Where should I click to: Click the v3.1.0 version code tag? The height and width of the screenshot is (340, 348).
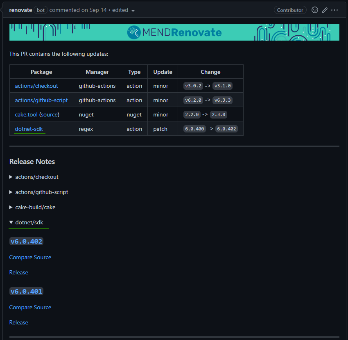[x=222, y=86]
